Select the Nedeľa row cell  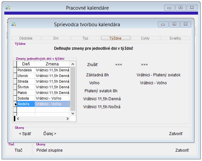26,104
